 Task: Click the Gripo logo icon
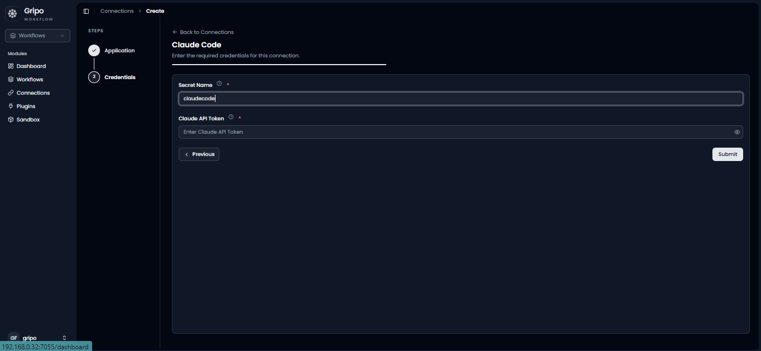pyautogui.click(x=12, y=13)
